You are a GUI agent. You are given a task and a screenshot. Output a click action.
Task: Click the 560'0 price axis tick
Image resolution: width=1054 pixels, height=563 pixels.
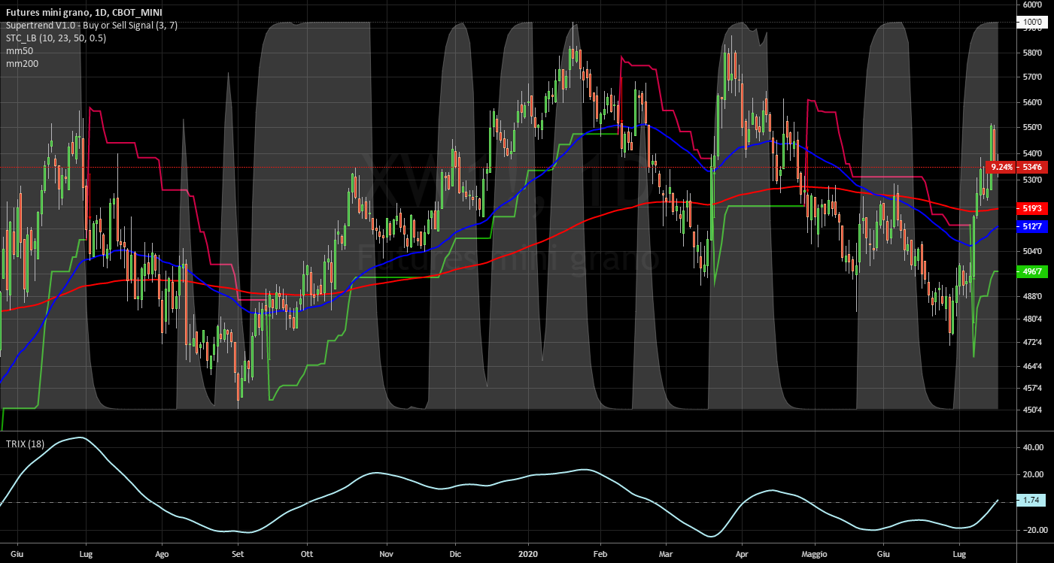tap(1032, 102)
